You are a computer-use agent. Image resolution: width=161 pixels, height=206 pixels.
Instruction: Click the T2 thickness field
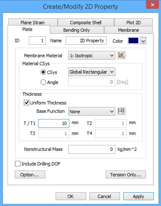(111, 123)
